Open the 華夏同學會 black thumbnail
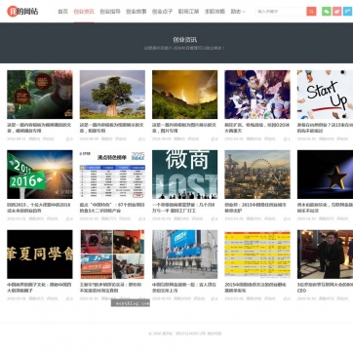 40,255
